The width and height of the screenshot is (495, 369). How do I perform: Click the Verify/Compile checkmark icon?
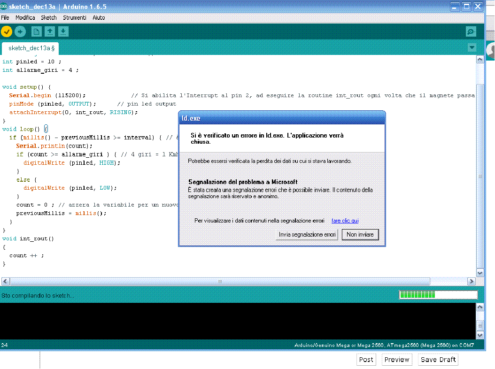coord(6,31)
